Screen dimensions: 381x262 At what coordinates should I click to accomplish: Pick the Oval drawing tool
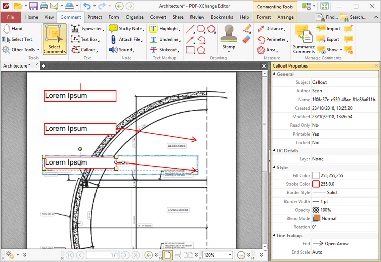pos(201,29)
